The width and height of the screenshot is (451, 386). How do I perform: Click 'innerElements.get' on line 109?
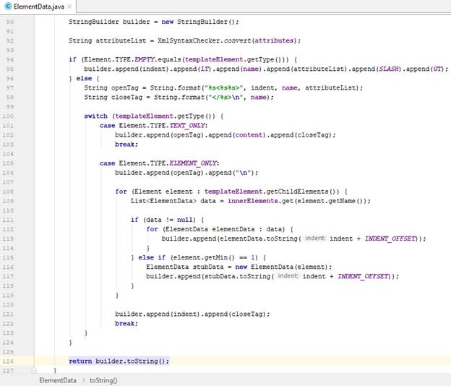pyautogui.click(x=261, y=201)
